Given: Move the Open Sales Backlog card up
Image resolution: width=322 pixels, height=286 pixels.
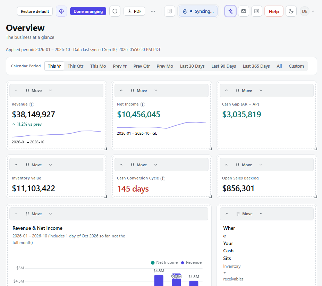Looking at the screenshot, I should 226,165.
